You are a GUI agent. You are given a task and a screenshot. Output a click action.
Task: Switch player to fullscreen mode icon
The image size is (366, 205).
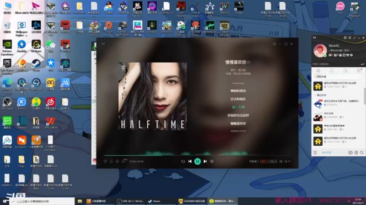[274, 44]
